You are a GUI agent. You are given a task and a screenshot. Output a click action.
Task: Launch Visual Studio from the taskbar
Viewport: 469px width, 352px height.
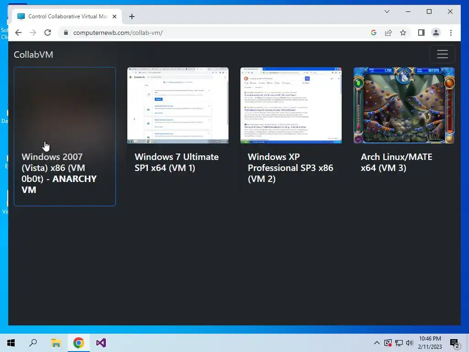pyautogui.click(x=101, y=343)
